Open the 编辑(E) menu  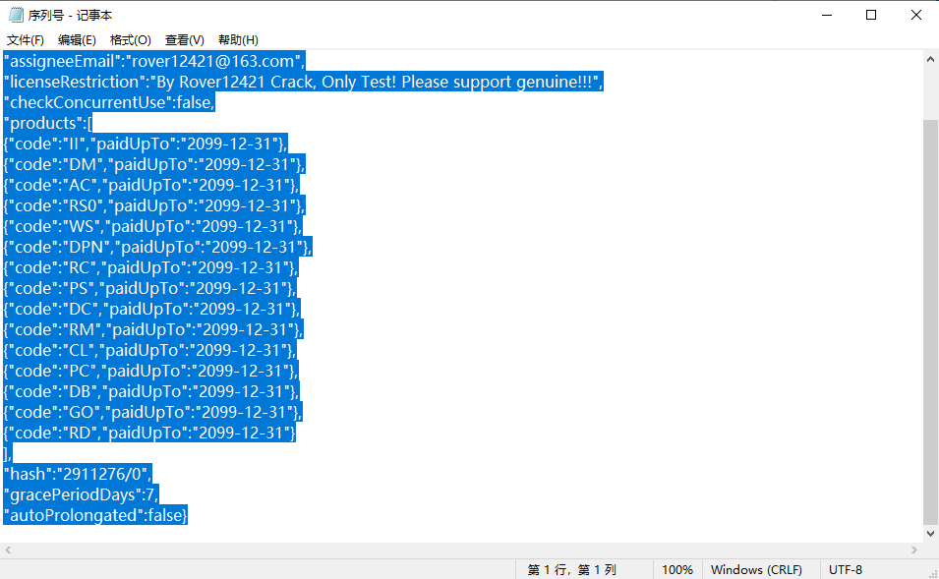pos(77,40)
